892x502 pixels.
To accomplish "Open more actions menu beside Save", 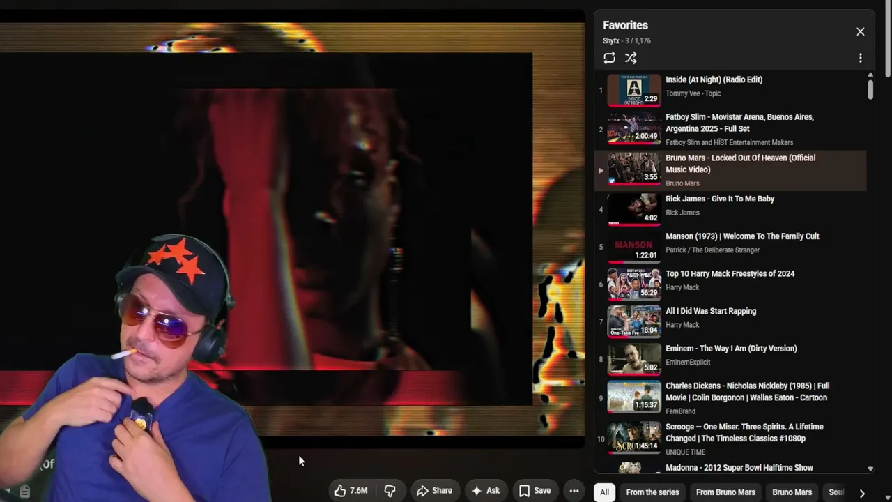I will (x=574, y=491).
